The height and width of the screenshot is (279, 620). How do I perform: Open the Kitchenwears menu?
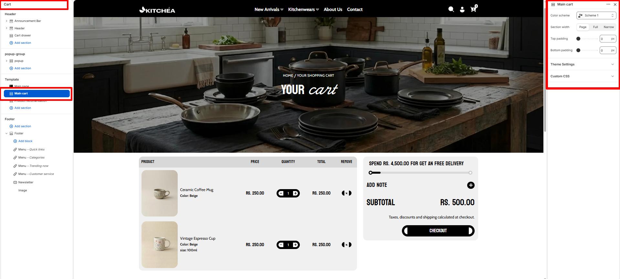click(x=303, y=9)
